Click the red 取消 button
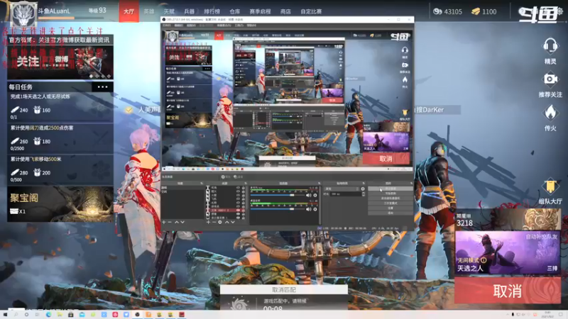Viewport: 568px width, 319px height. tap(508, 291)
